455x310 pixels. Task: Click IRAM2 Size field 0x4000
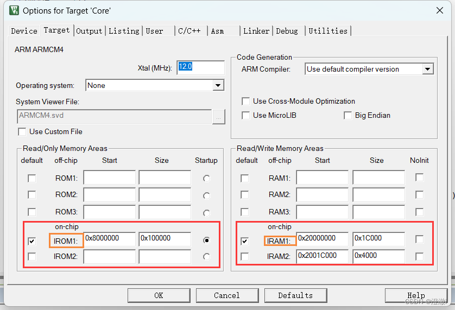[x=378, y=257]
